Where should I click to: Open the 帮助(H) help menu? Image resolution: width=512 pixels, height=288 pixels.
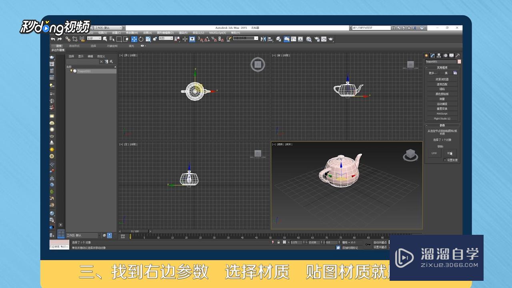click(x=235, y=33)
